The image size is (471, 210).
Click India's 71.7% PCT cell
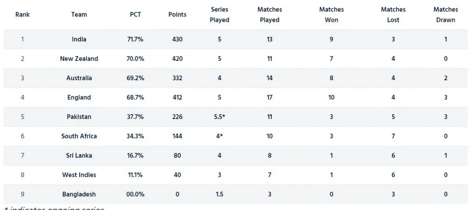tap(135, 39)
